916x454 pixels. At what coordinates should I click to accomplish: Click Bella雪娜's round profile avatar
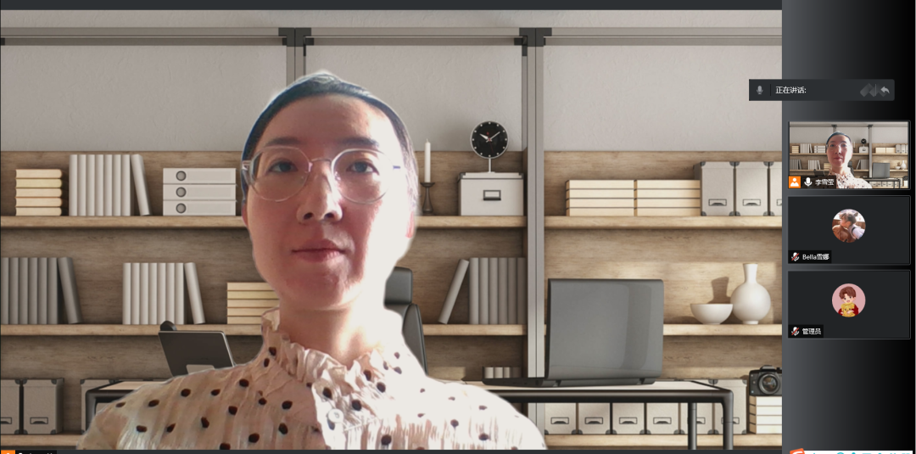(848, 226)
